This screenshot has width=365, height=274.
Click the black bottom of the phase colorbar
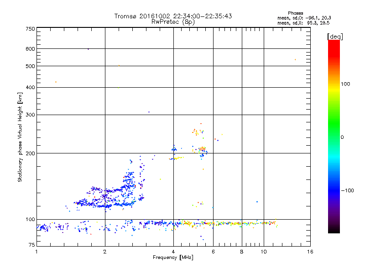tap(334, 230)
